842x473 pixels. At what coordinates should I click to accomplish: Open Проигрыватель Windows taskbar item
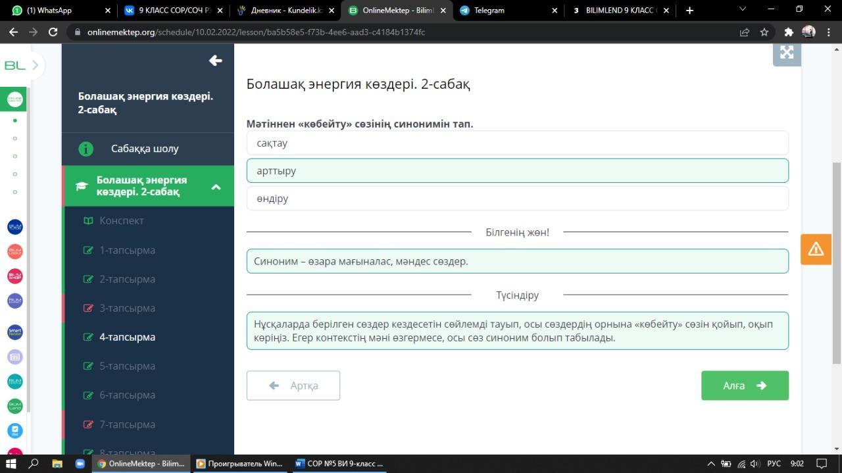(239, 463)
